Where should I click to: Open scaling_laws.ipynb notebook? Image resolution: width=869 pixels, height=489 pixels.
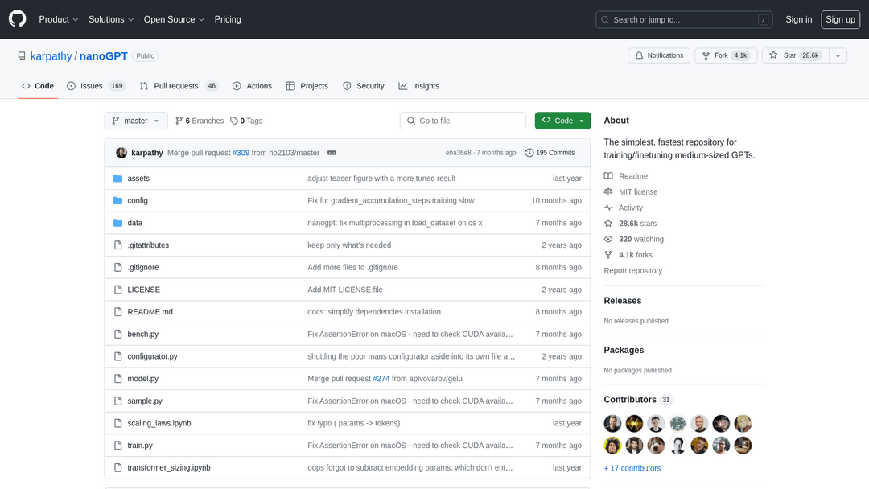(x=159, y=422)
